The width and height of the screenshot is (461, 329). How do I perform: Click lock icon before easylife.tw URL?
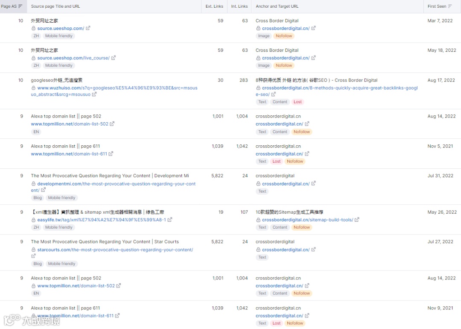34,220
